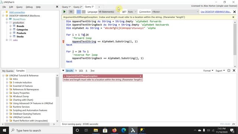Screen dimensions: 238x134
Task: Click the results panel layout toggle icon
Action: coord(229,70)
